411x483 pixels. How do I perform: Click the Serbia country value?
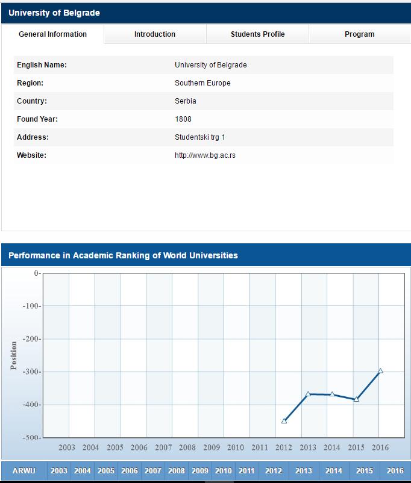[185, 101]
